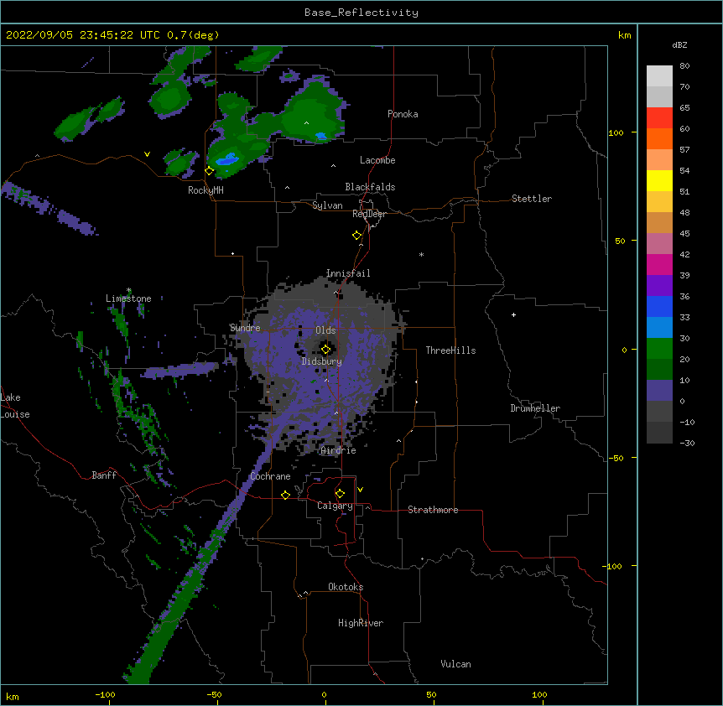The image size is (723, 706).
Task: Click the Stettler city label
Action: click(532, 199)
